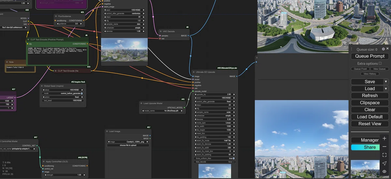Screen dimensions: 391x179
Task: Collapse the Ultimate SD Upscale node dot
Action: [x=194, y=72]
